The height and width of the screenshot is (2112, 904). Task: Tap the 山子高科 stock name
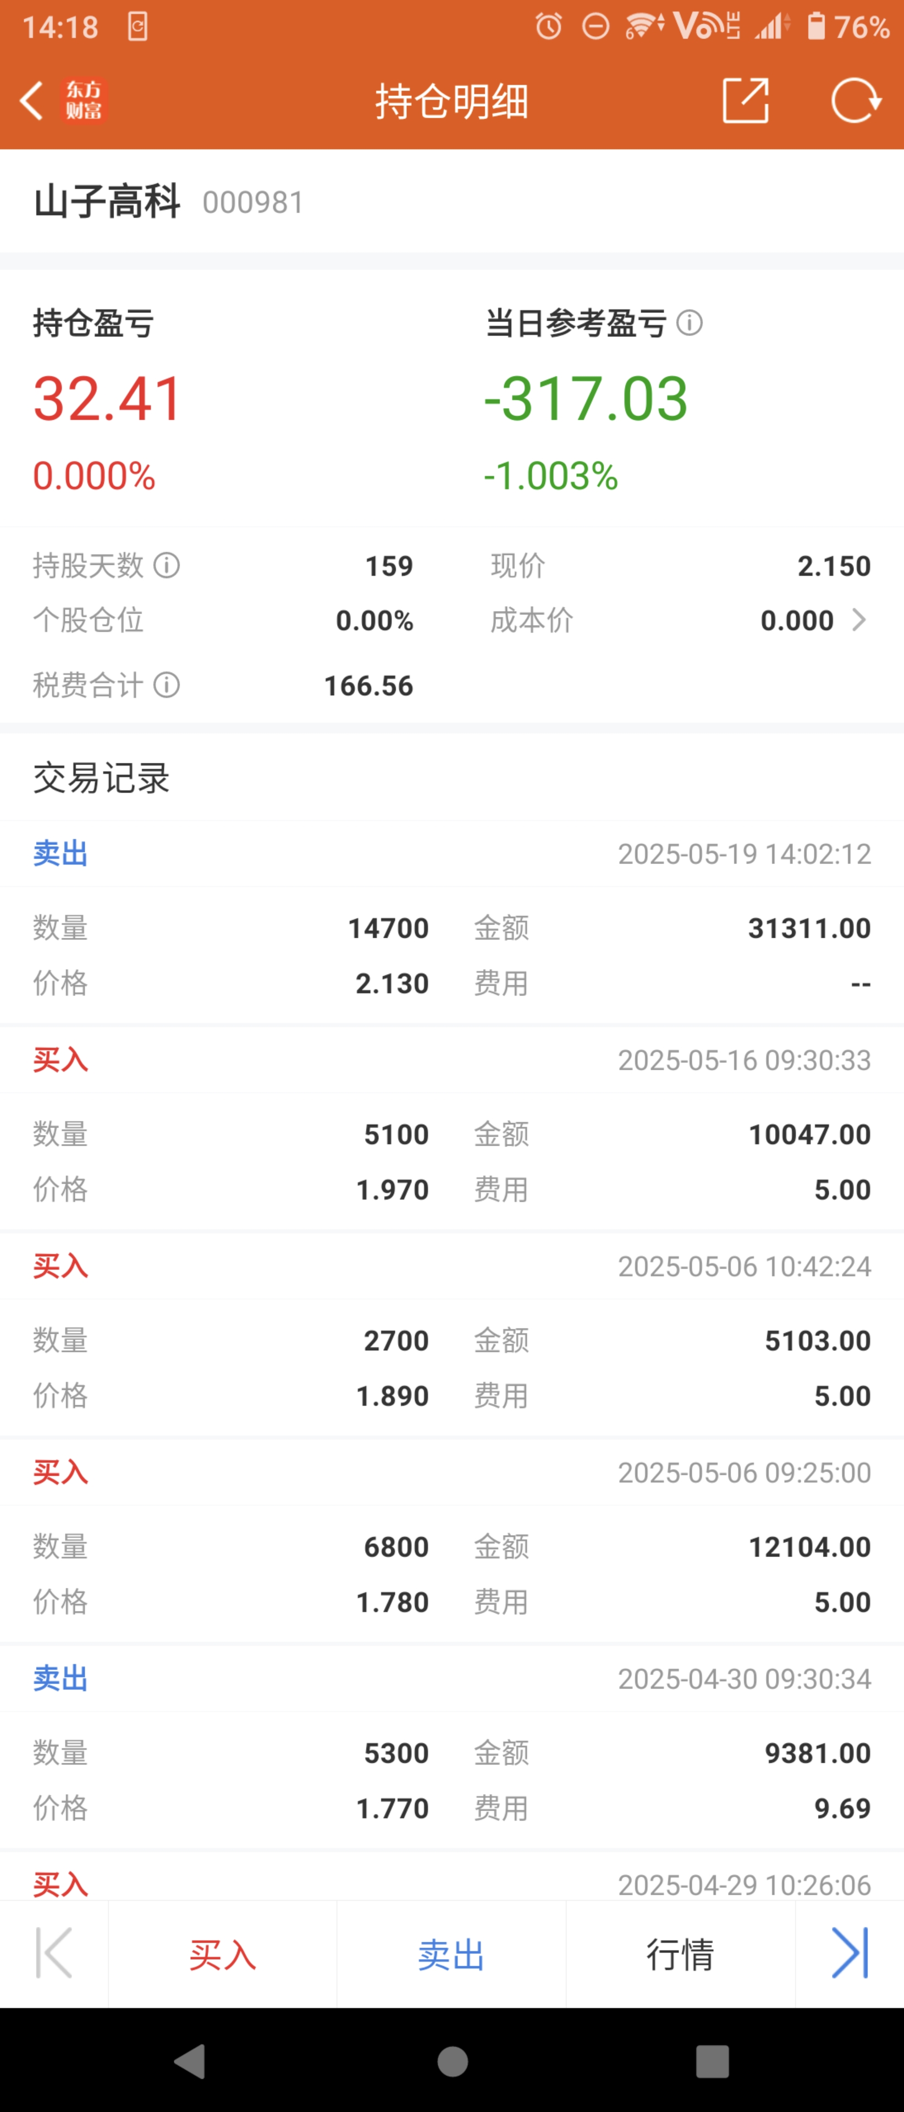click(x=107, y=202)
